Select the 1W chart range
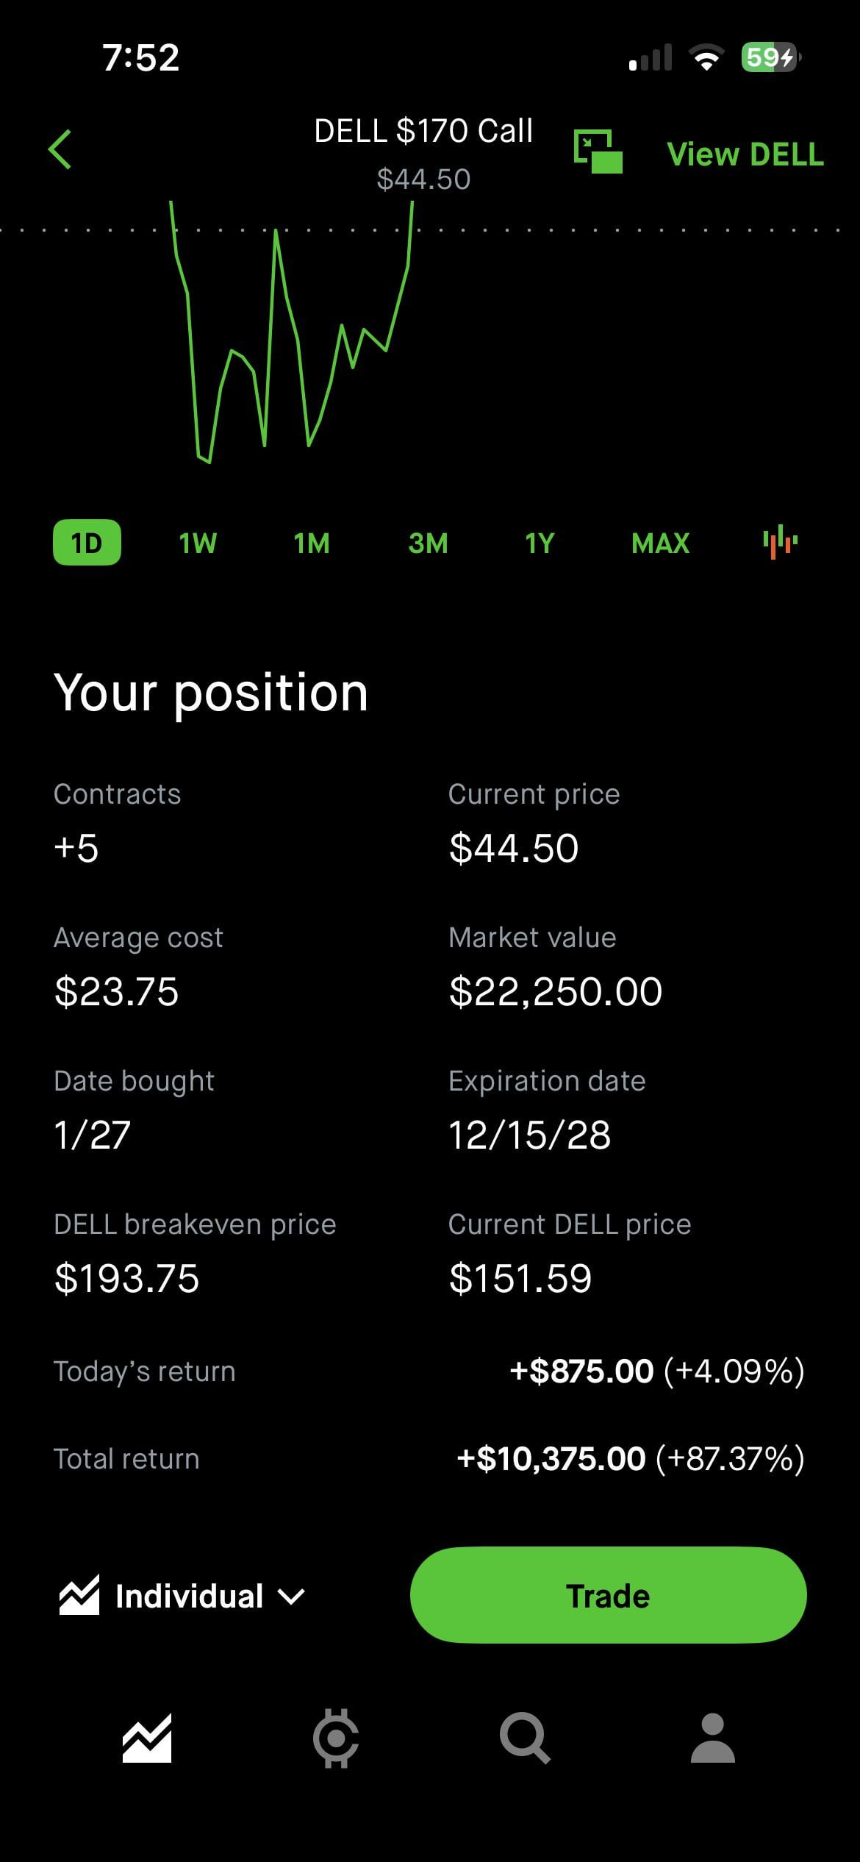 pyautogui.click(x=198, y=543)
